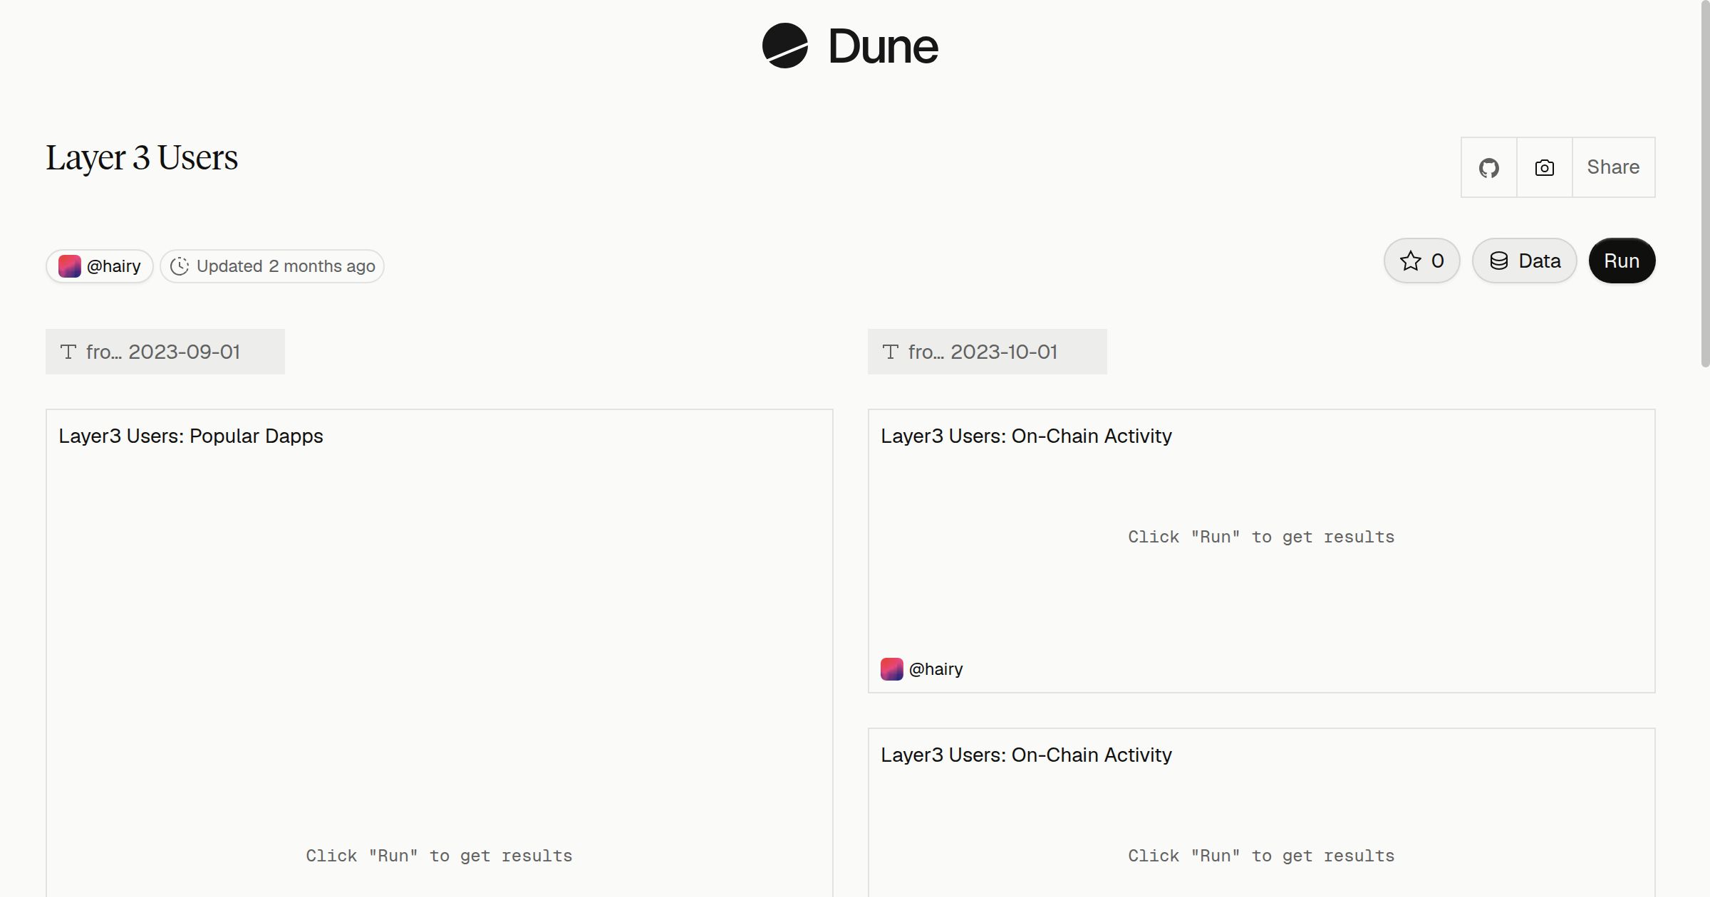This screenshot has height=897, width=1710.
Task: Open second Layer3 Users: On-Chain Activity title
Action: click(x=1026, y=755)
